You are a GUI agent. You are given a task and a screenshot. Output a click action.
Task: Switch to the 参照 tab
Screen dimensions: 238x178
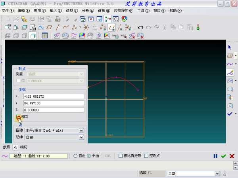click(6, 147)
